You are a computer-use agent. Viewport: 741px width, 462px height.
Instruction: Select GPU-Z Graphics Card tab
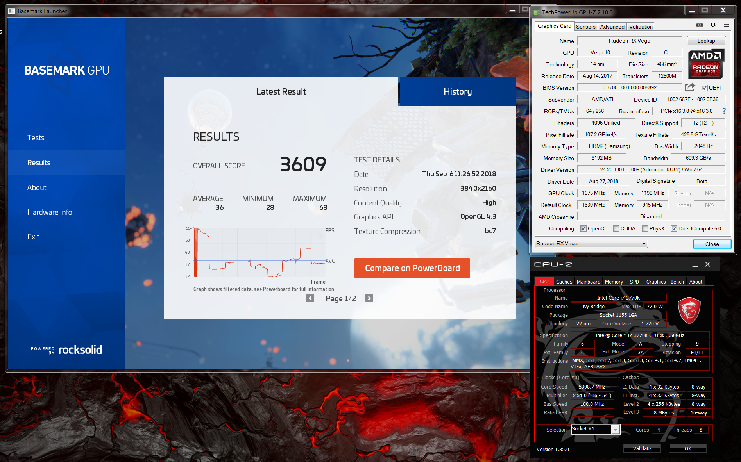click(x=554, y=26)
